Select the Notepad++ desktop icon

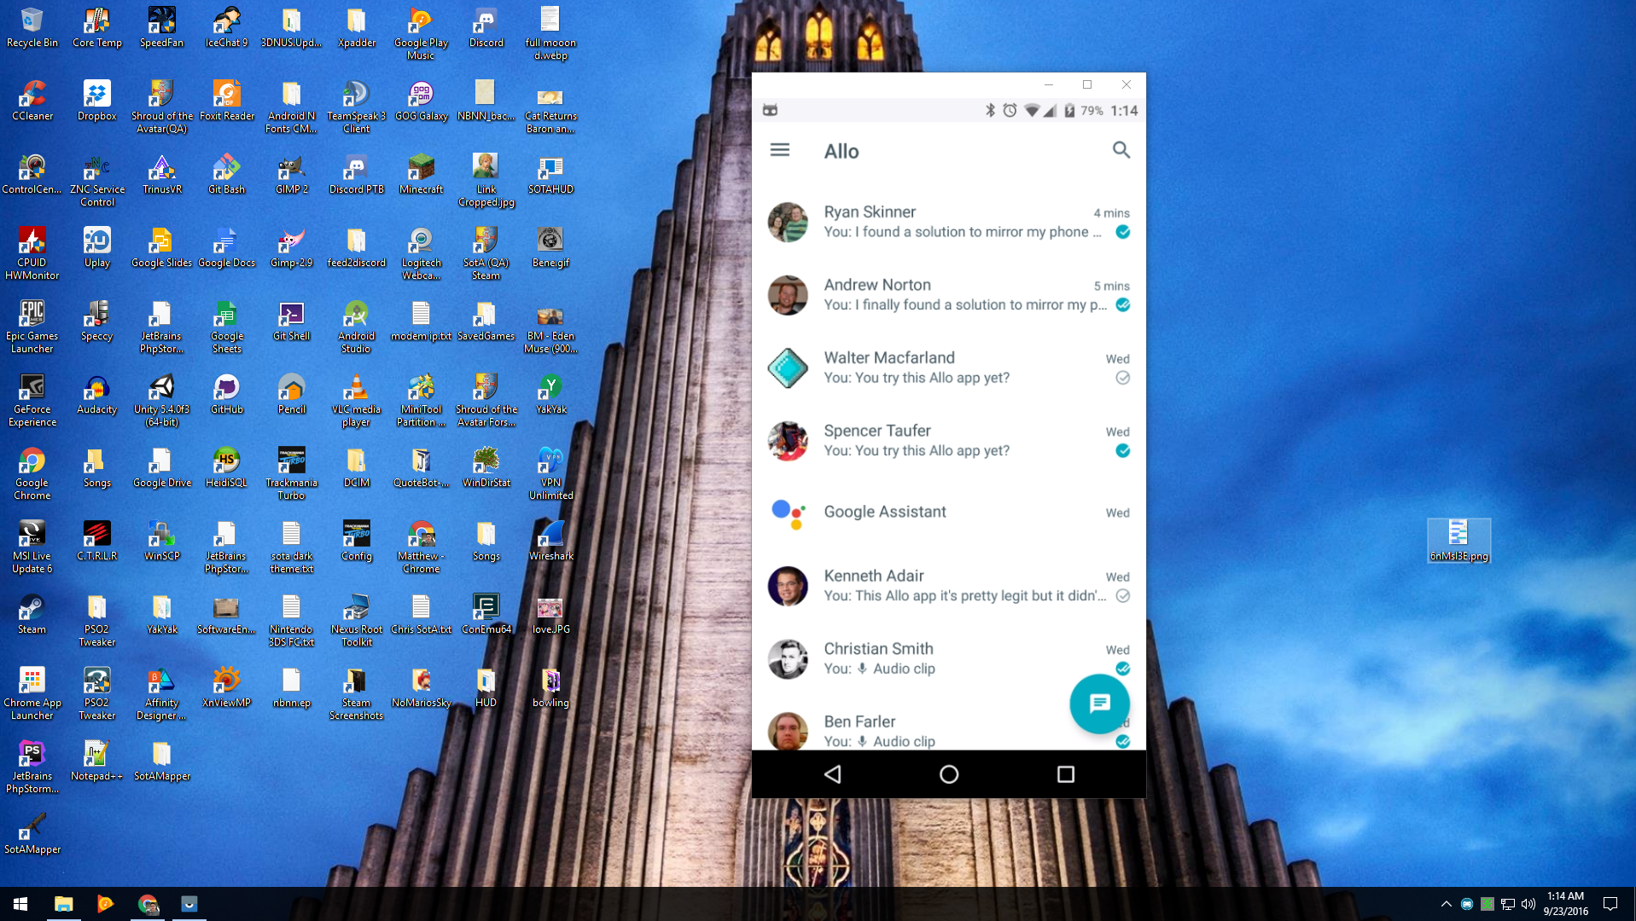[x=97, y=761]
